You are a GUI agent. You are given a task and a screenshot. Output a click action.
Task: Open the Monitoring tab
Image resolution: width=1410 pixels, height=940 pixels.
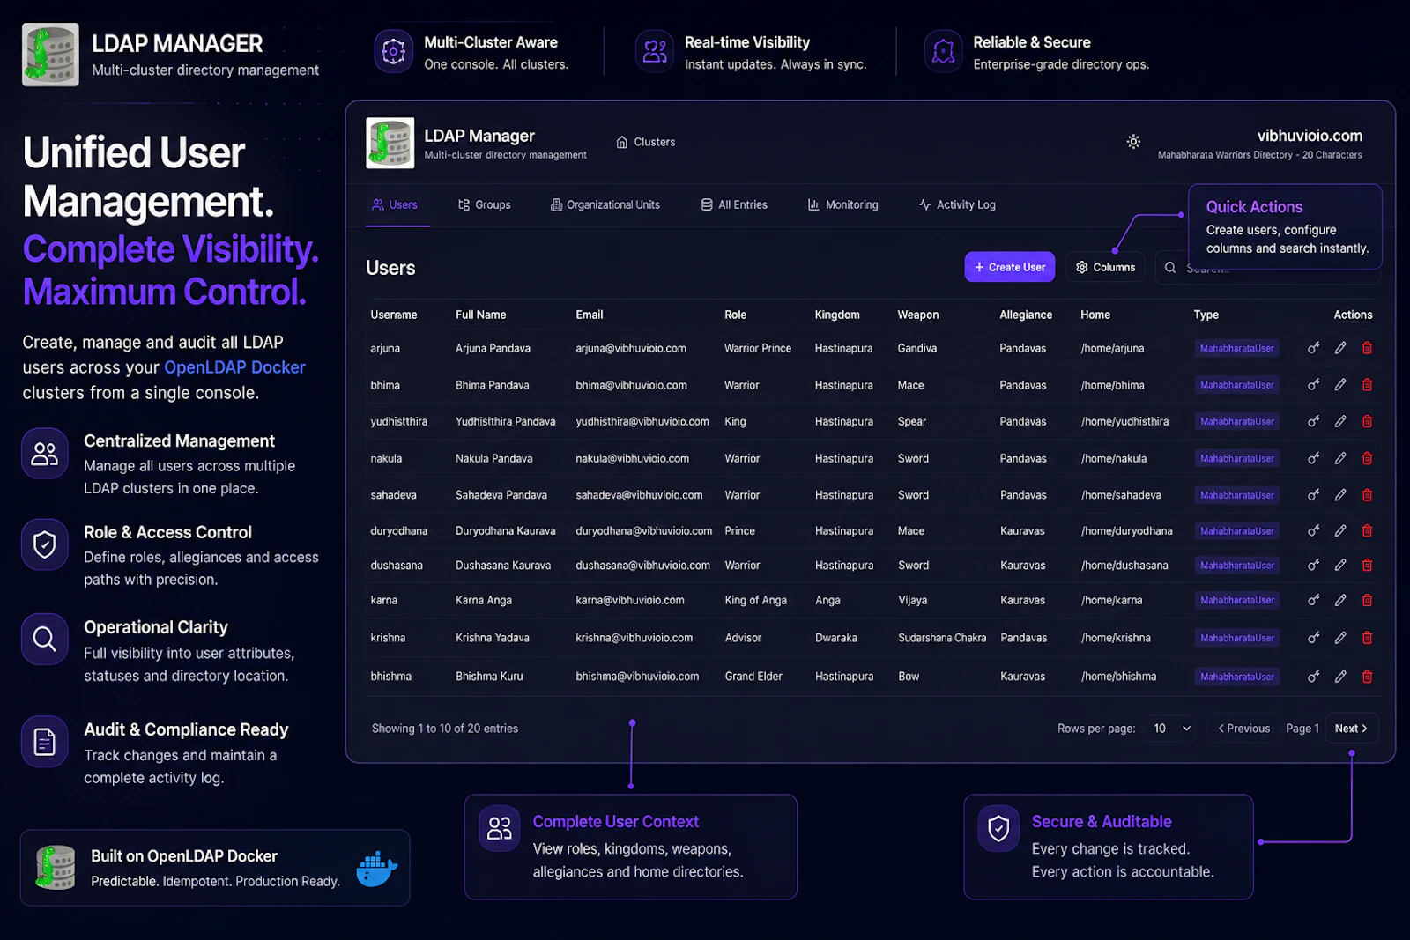pos(843,204)
